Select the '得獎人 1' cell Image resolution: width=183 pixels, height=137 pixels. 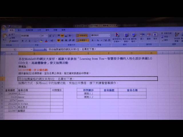pyautogui.click(x=88, y=93)
